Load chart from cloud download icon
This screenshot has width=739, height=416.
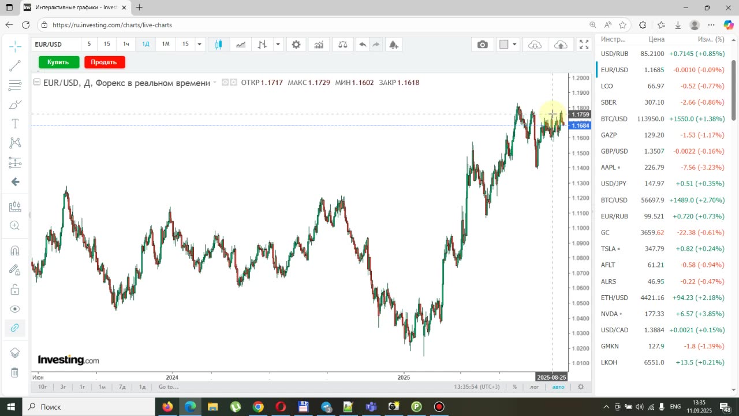pos(535,44)
